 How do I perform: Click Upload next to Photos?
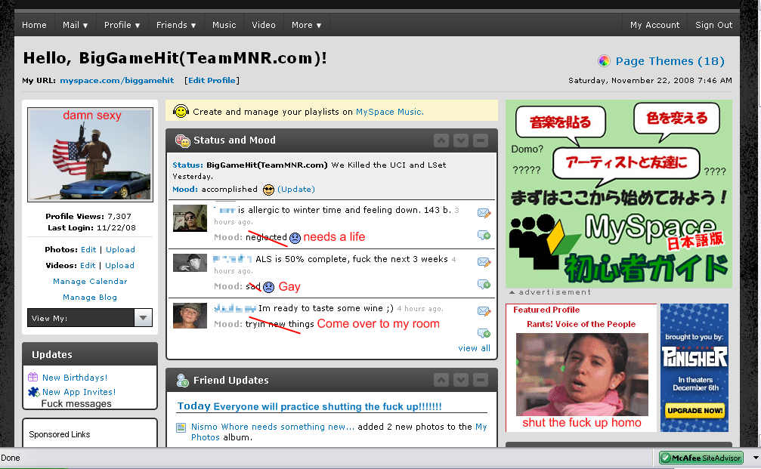coord(120,249)
